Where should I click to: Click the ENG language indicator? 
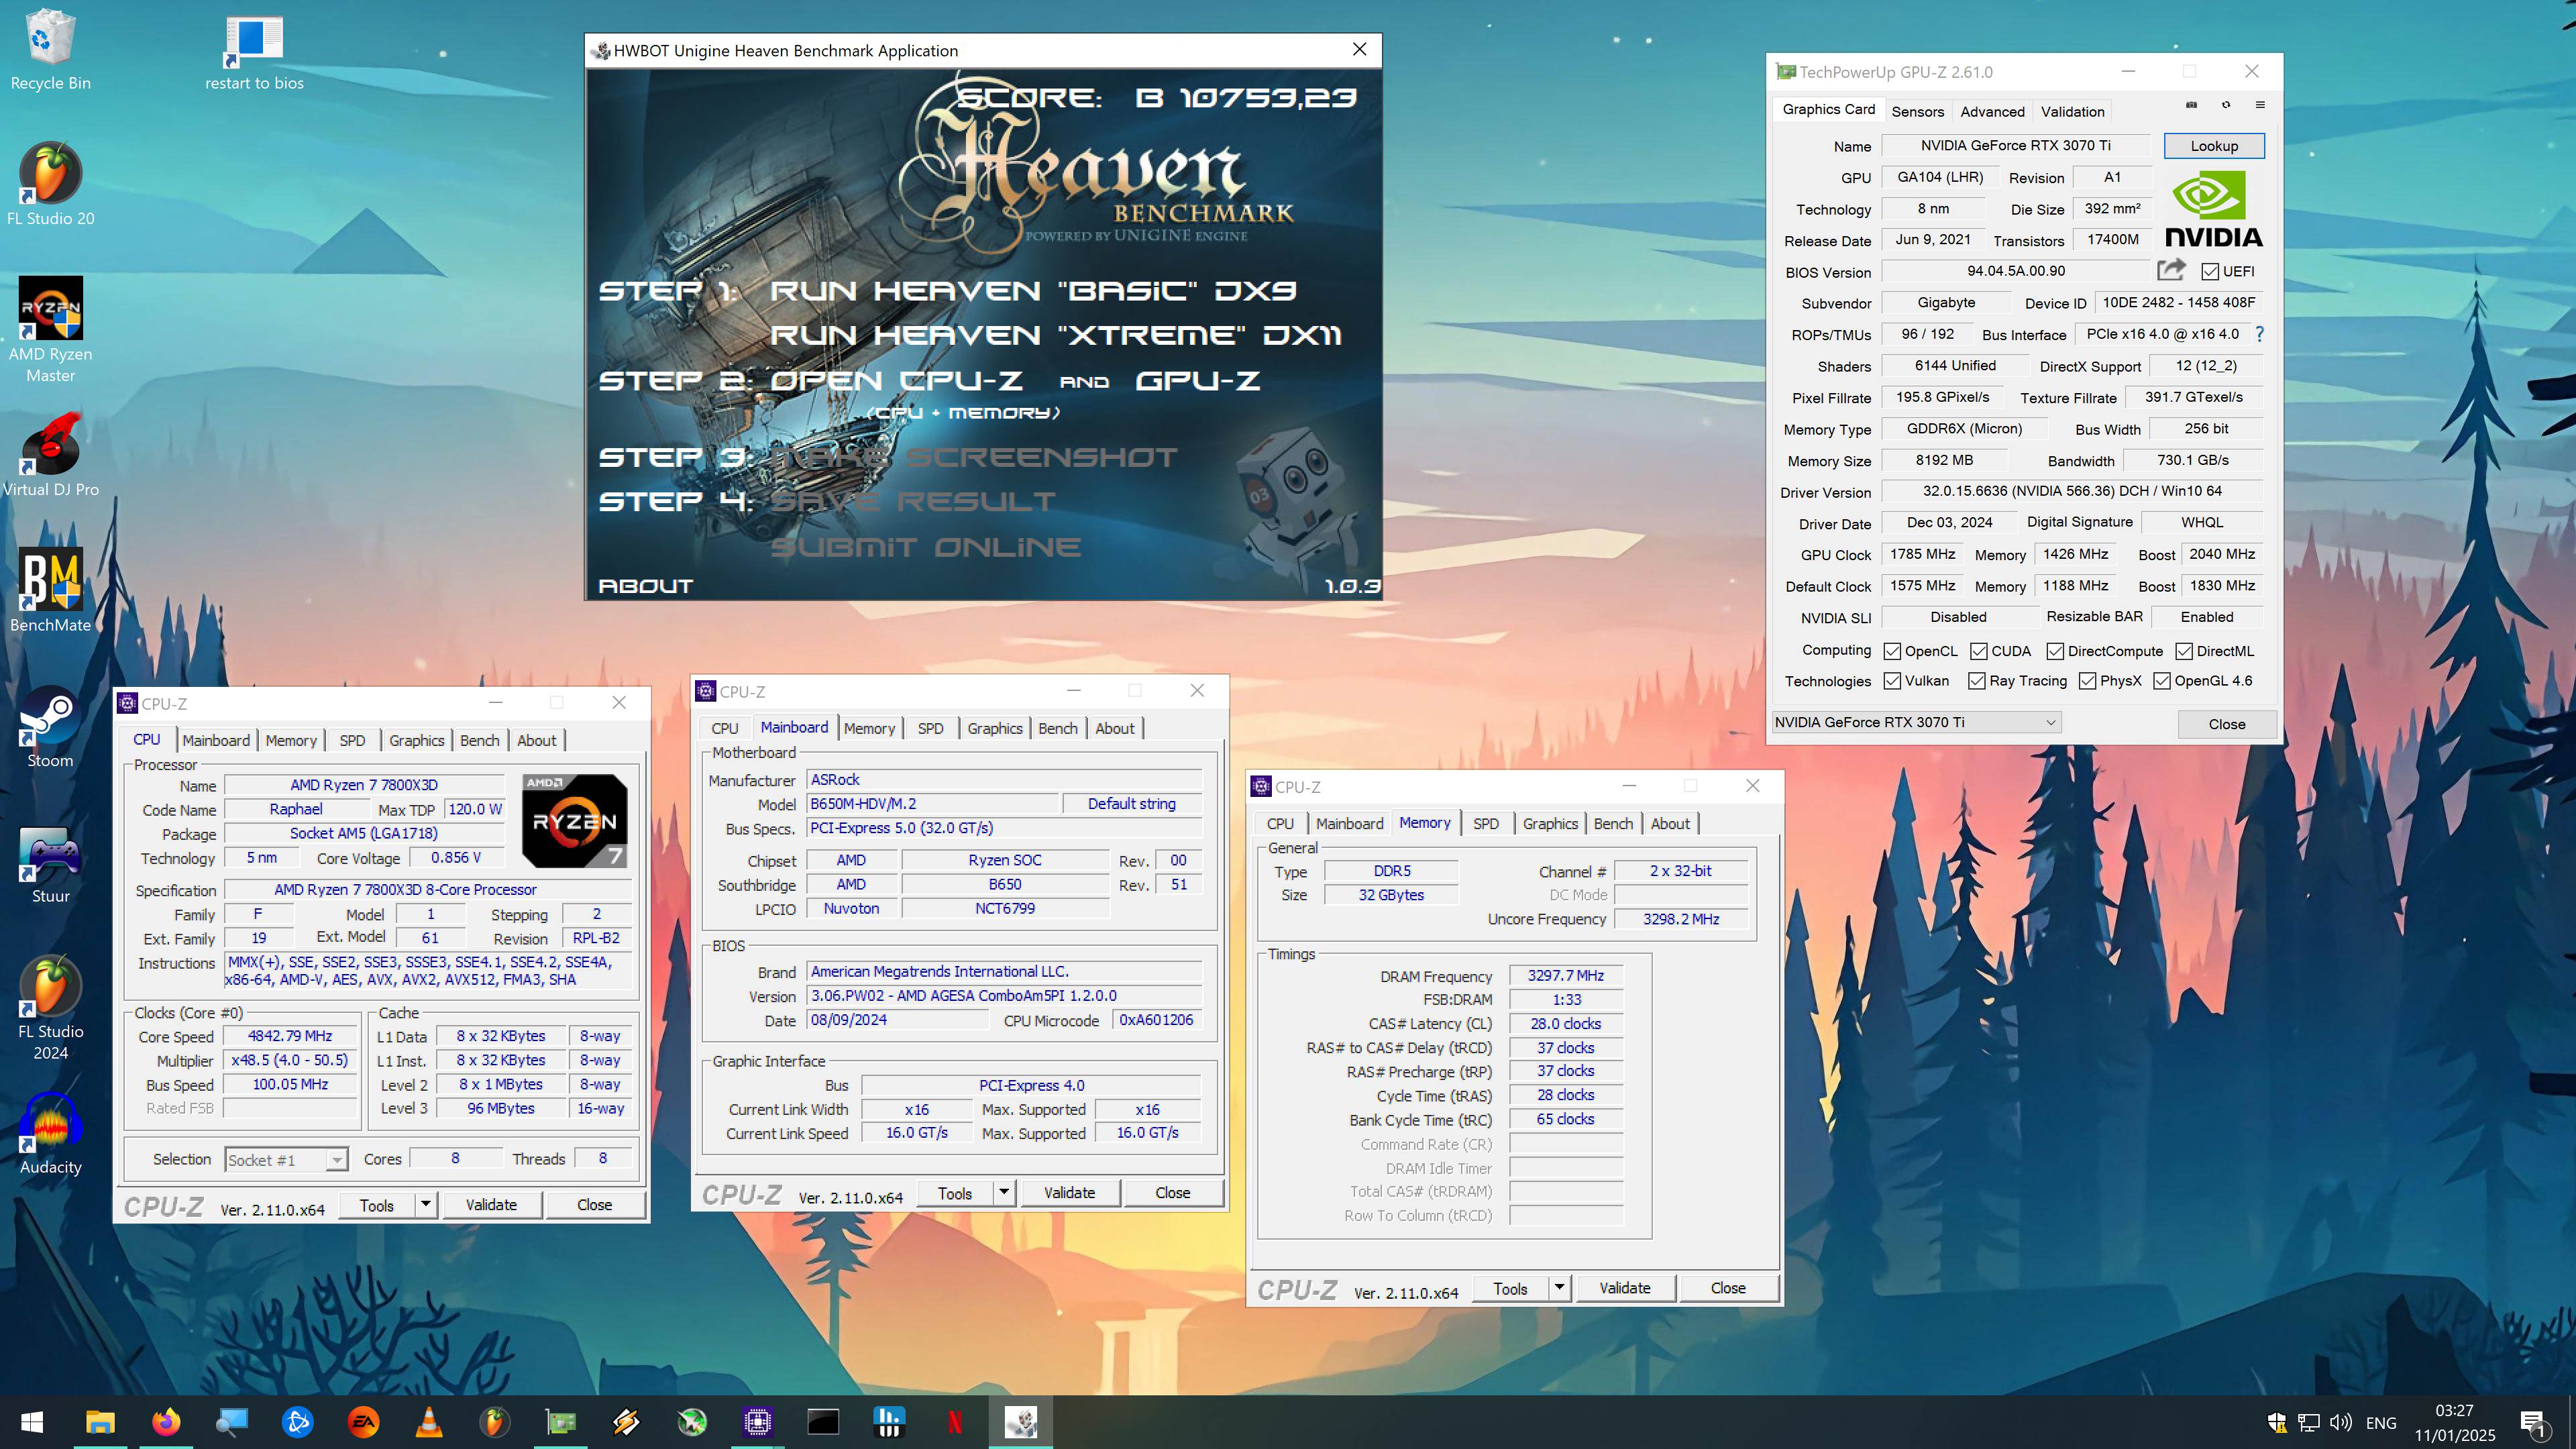point(2381,1422)
